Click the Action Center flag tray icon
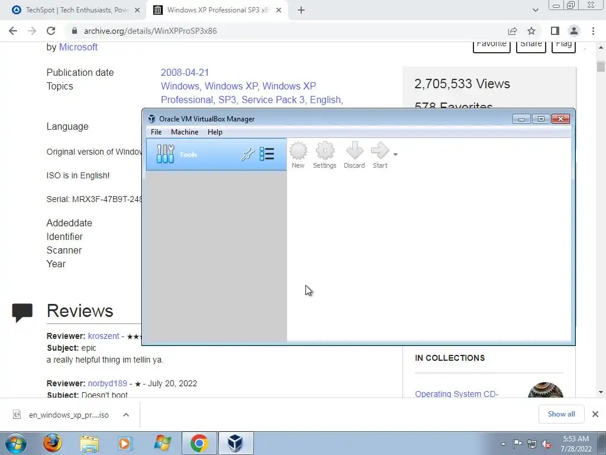606x455 pixels. click(517, 443)
